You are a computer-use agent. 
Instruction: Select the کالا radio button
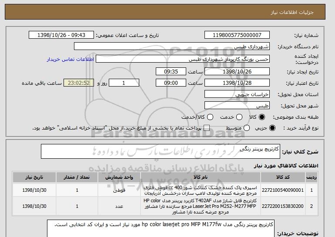pyautogui.click(x=262, y=117)
